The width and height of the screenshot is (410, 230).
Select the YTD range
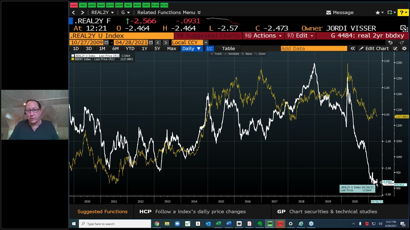pyautogui.click(x=130, y=49)
